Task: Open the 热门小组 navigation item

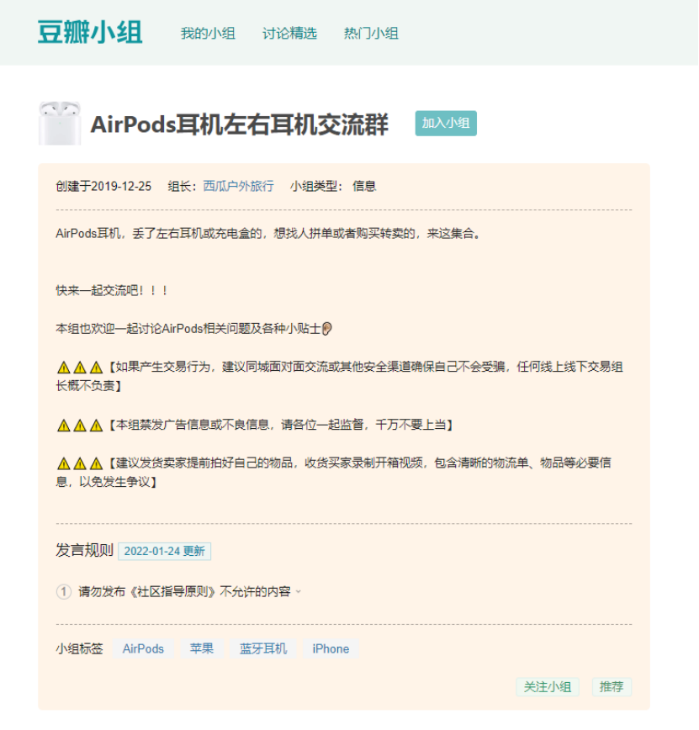Action: tap(371, 34)
